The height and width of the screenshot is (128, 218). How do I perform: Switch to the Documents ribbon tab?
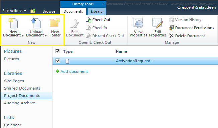(73, 11)
